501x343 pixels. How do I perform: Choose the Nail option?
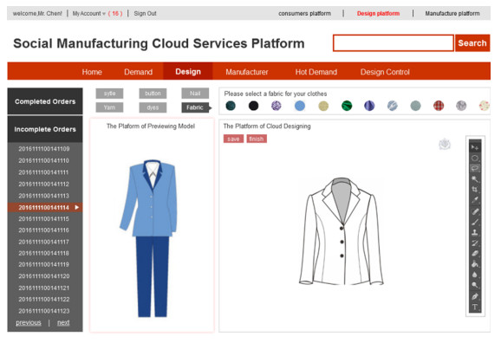coord(195,94)
